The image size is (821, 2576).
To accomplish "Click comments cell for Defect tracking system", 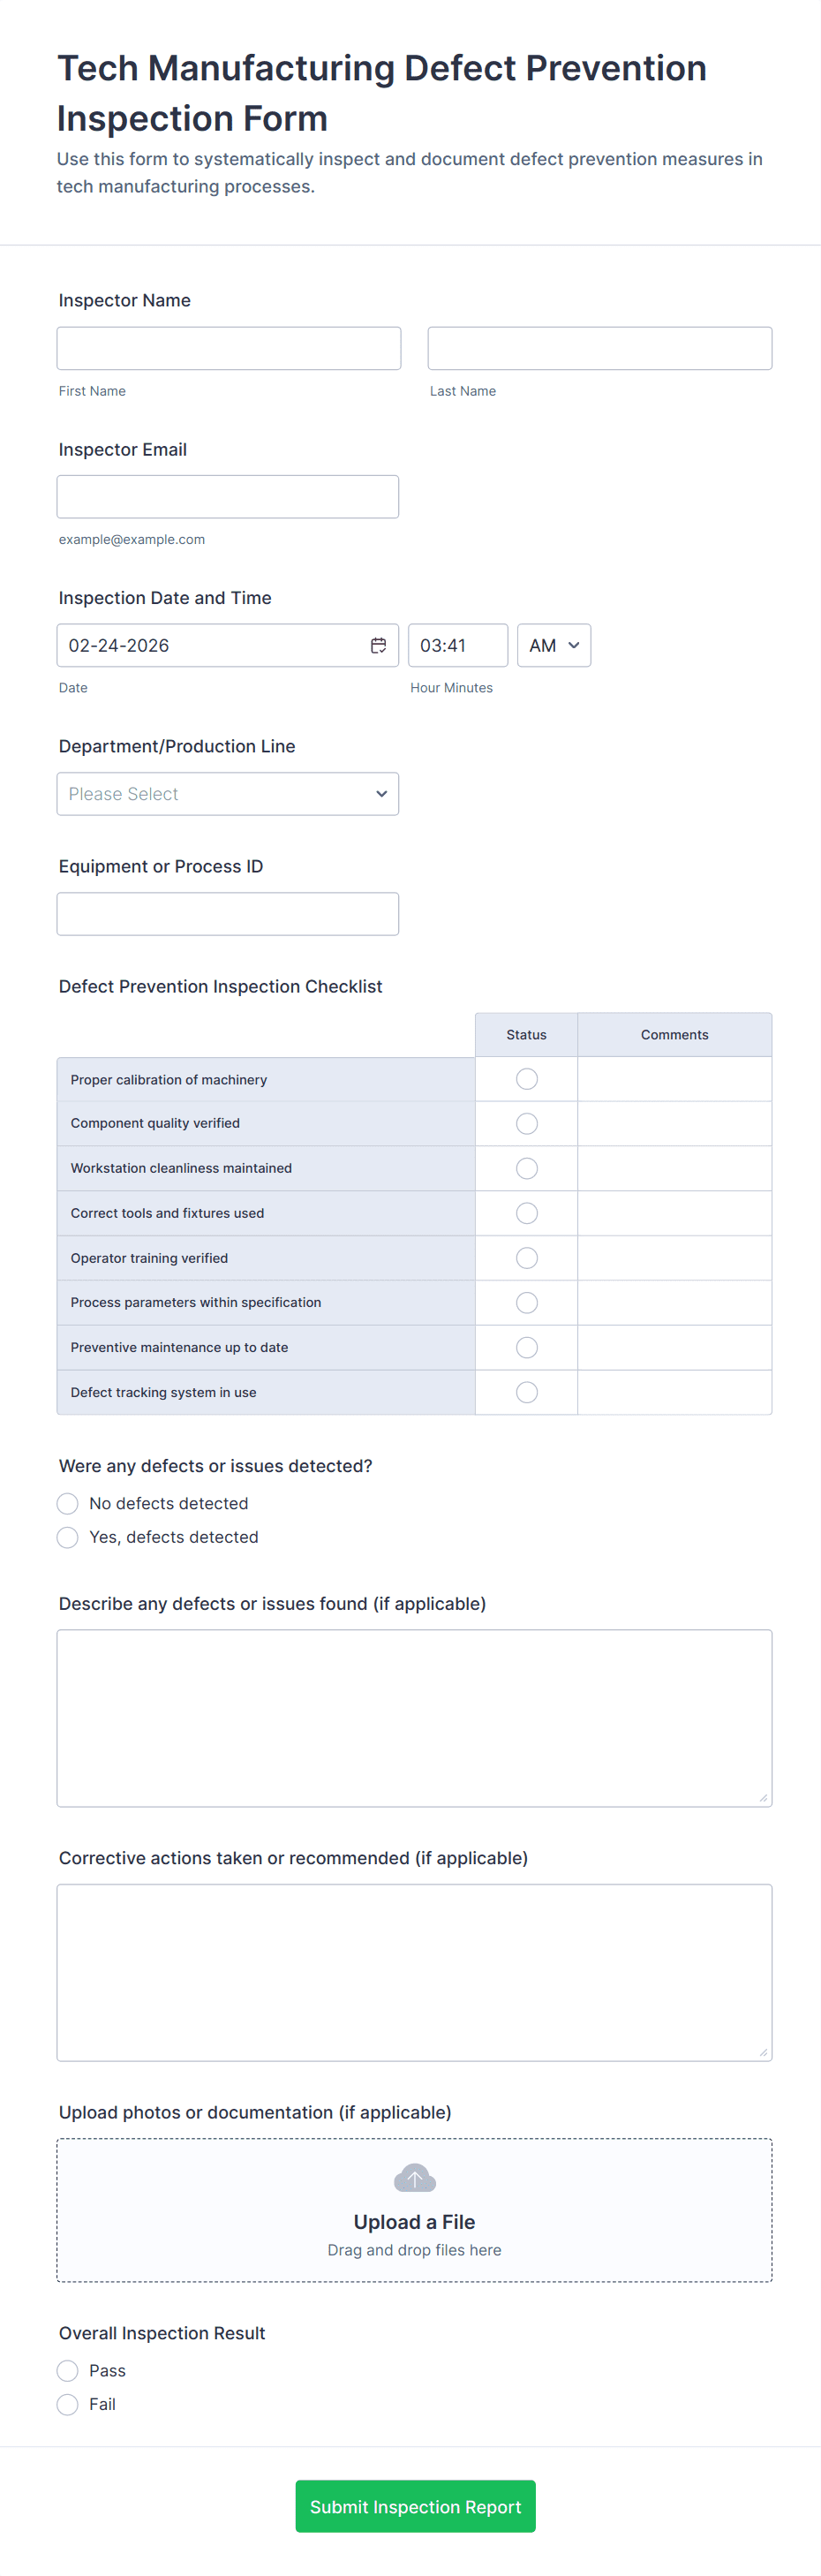I will pos(675,1393).
